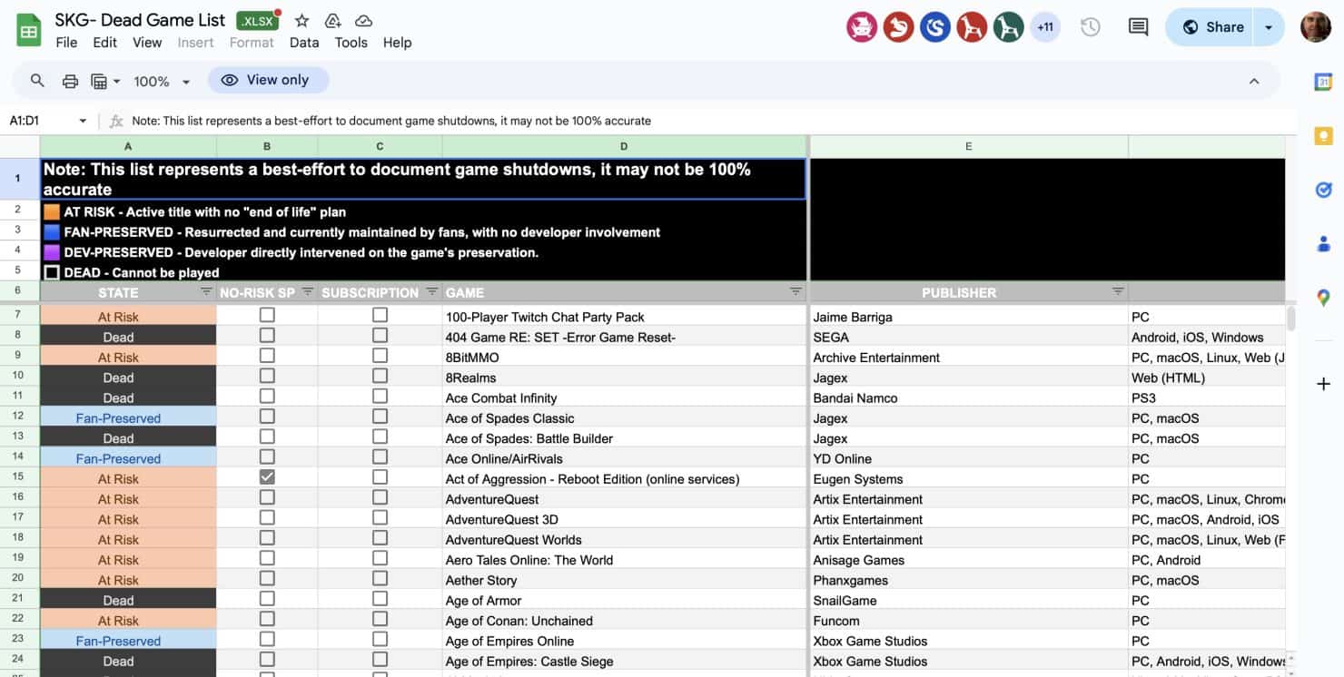
Task: Toggle SUBSCRIPTION checkbox for Ace Combat Infinity
Action: 380,396
